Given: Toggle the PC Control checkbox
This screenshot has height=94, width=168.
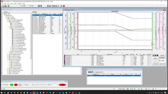Looking at the screenshot, I should click(x=3, y=85).
